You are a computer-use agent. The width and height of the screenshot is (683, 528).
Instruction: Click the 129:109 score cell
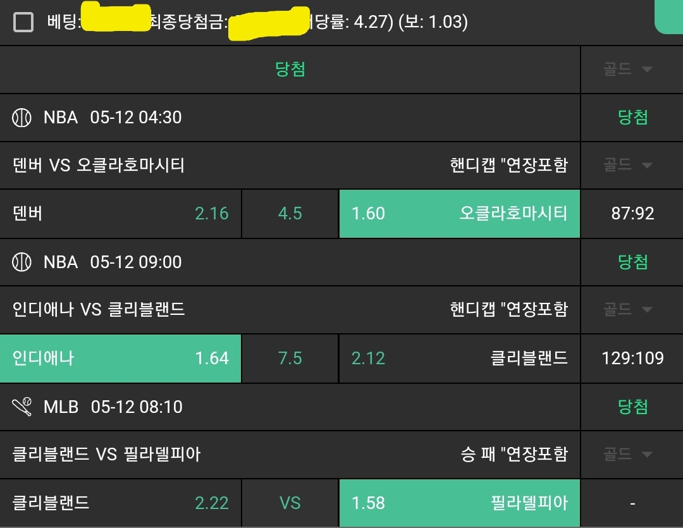(632, 359)
